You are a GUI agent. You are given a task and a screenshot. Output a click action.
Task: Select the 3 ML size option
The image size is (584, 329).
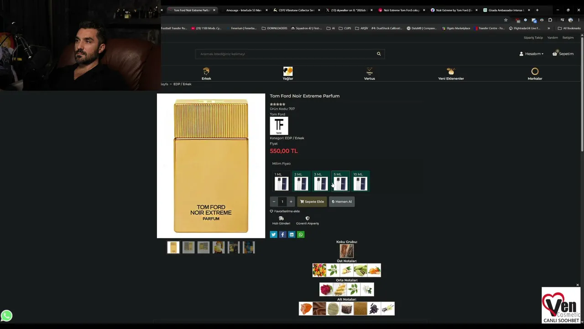click(321, 181)
